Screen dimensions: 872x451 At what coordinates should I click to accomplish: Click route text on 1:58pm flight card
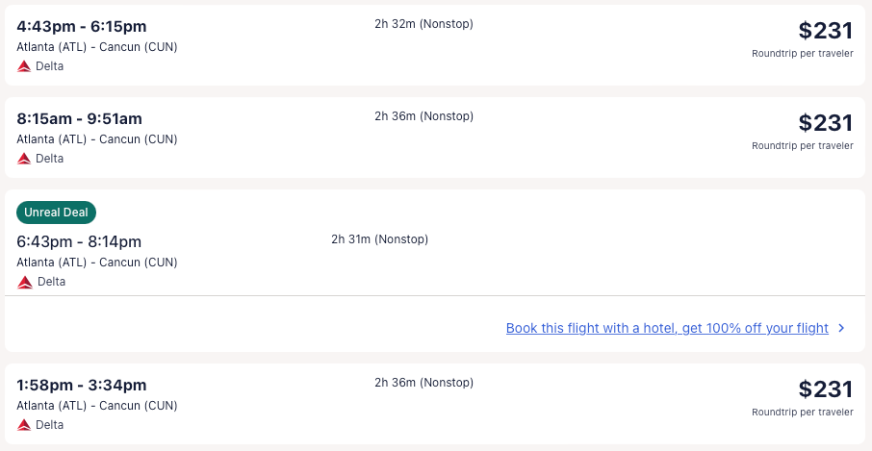97,406
